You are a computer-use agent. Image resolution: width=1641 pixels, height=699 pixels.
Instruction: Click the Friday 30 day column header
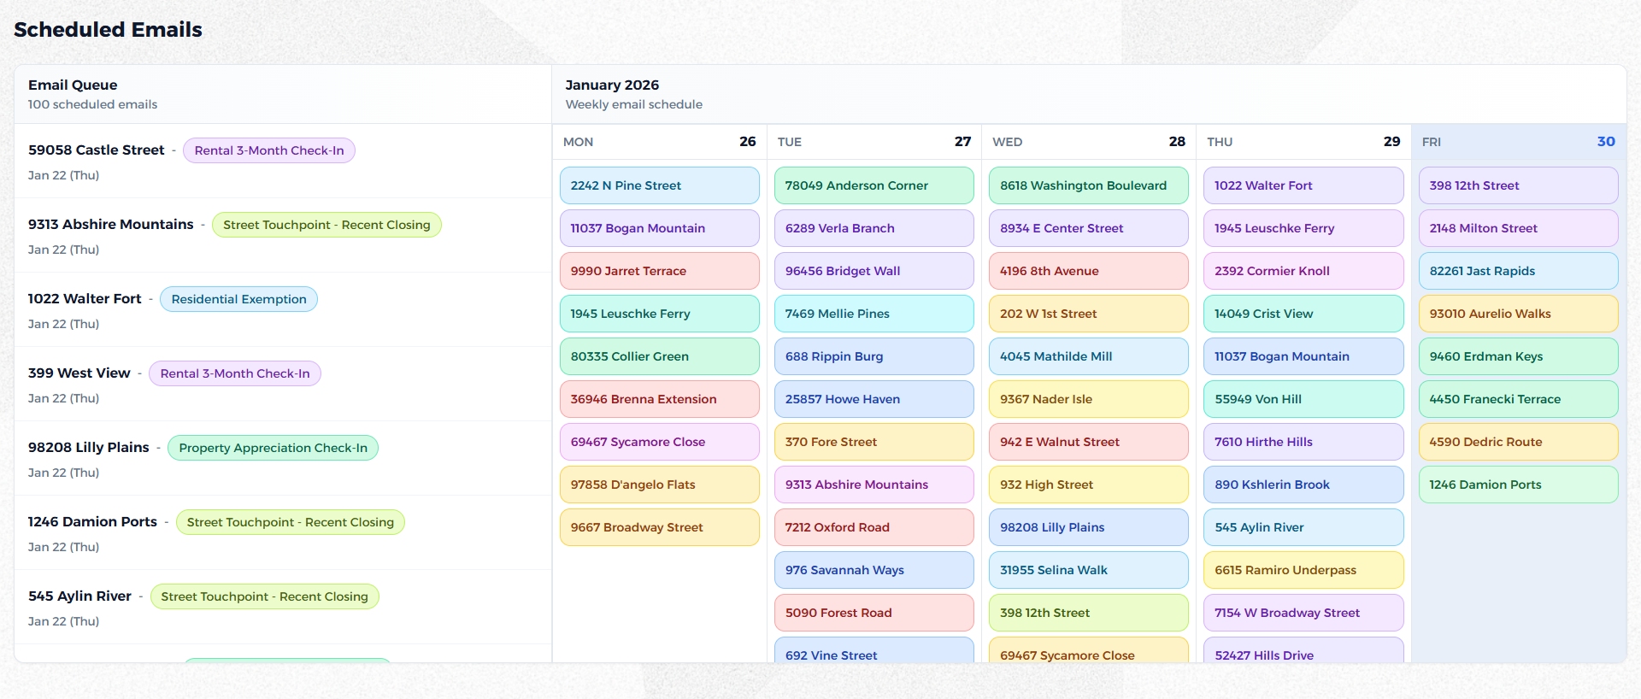tap(1518, 142)
